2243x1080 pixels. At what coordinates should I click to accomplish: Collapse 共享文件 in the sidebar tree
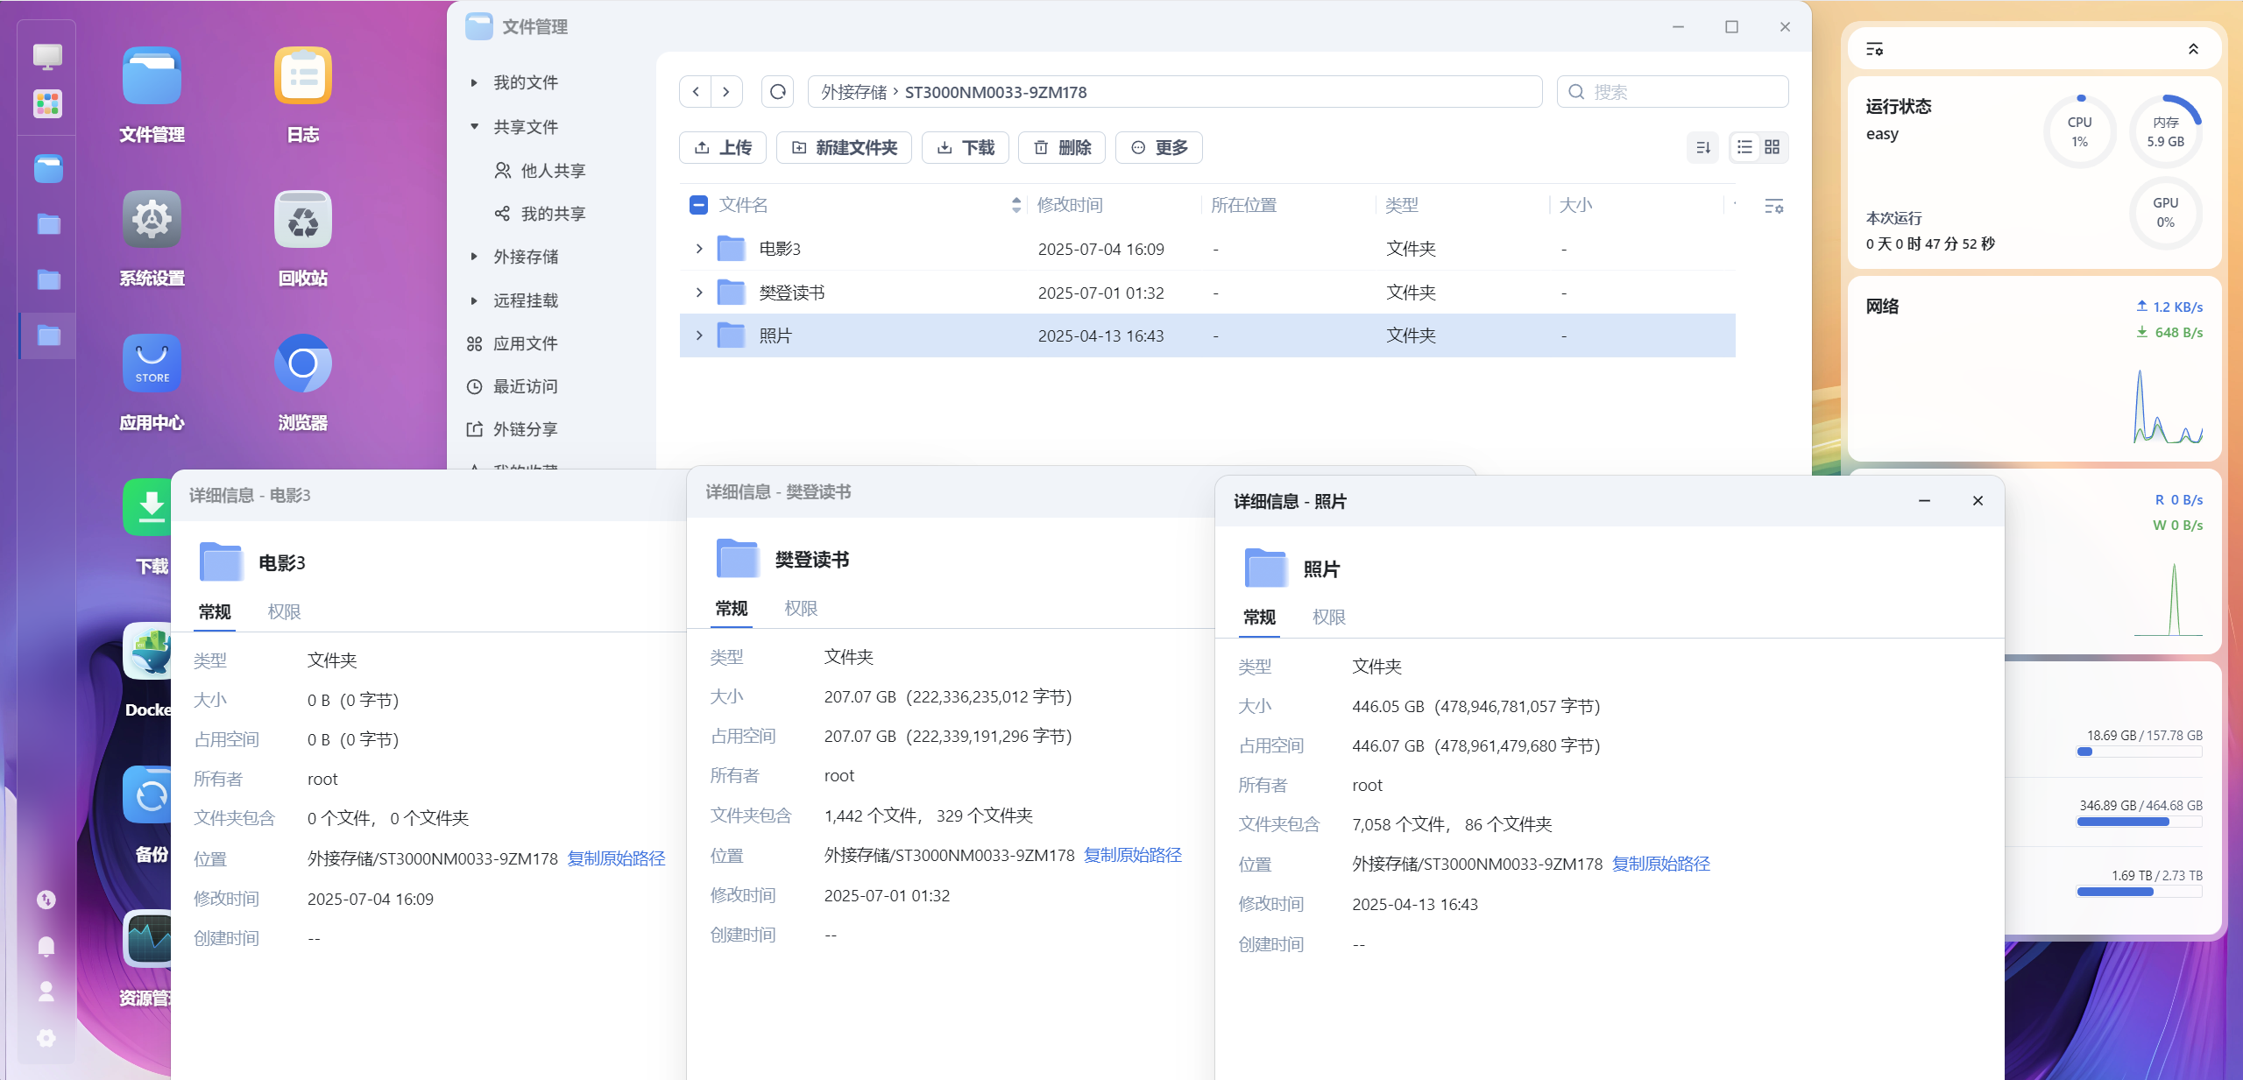click(474, 127)
